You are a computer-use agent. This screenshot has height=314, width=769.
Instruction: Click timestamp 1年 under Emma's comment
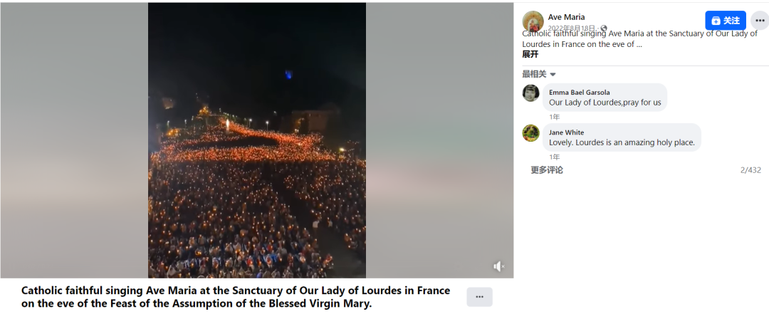[x=554, y=117]
